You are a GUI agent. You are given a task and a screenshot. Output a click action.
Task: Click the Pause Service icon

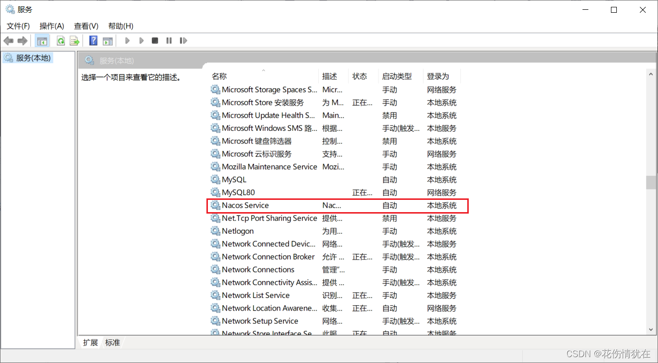coord(169,41)
